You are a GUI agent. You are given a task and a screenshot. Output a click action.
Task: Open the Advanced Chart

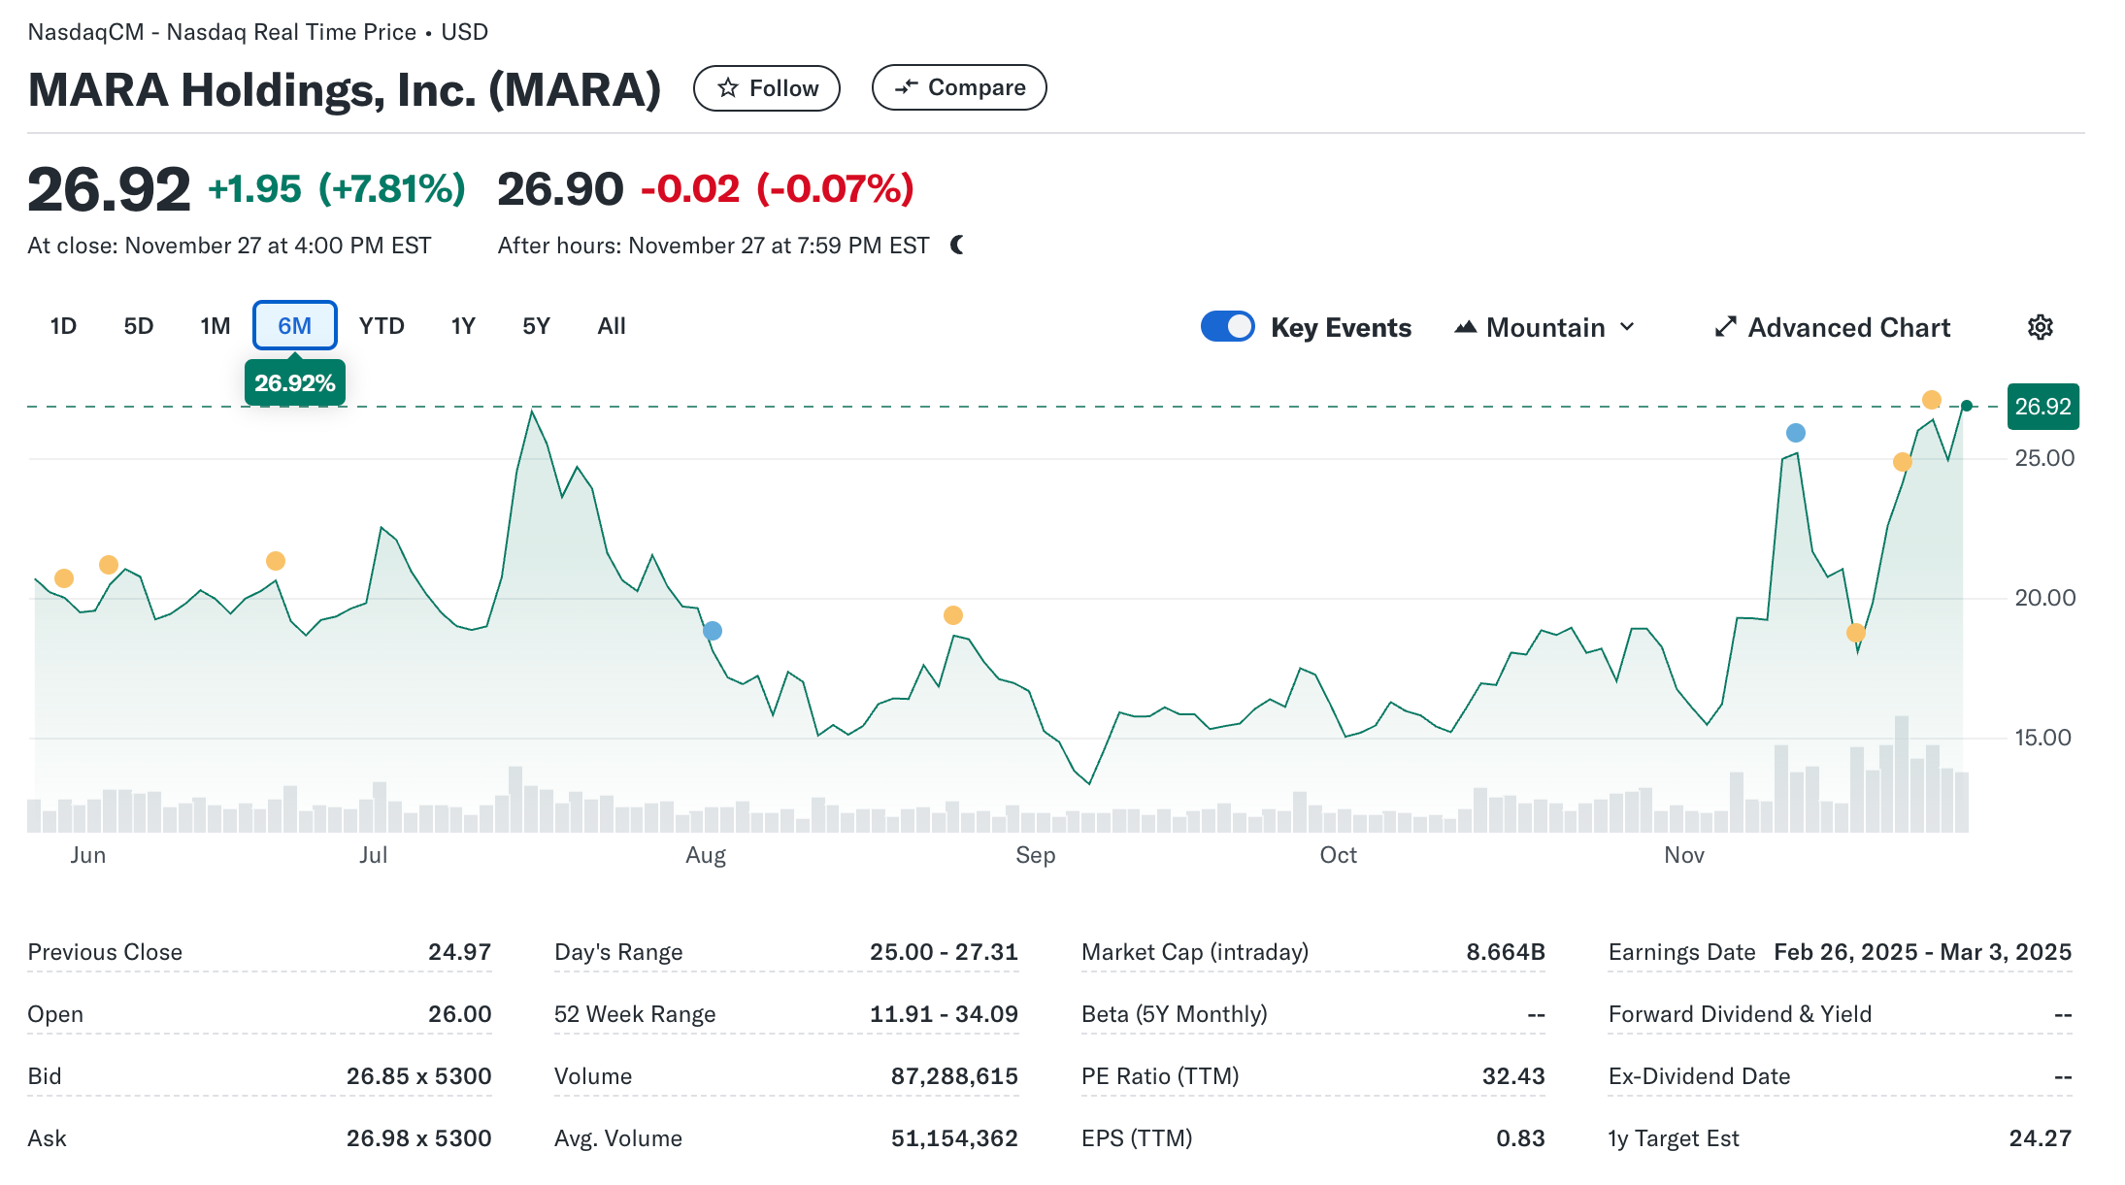[1848, 327]
